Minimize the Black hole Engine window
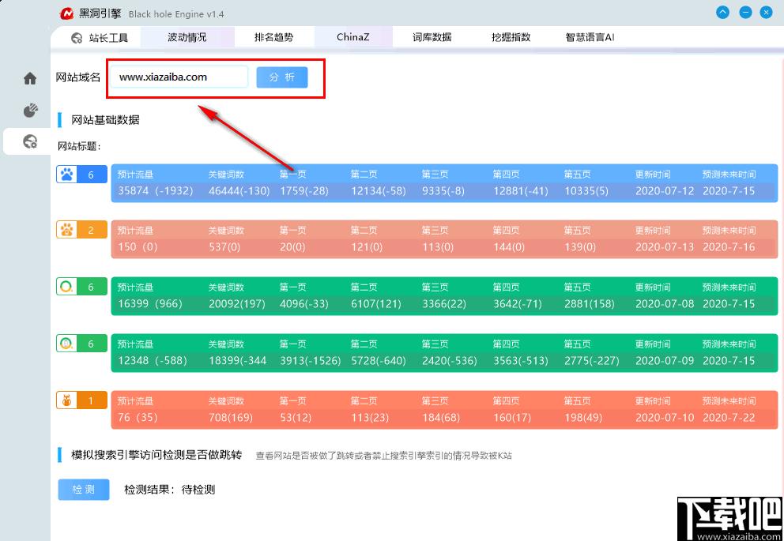 [745, 13]
